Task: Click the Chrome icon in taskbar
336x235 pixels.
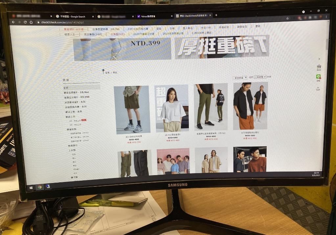Action: [39, 187]
